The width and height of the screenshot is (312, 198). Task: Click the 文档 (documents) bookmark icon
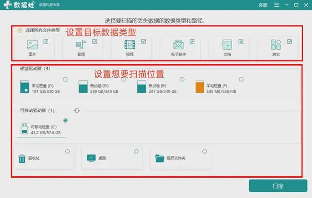227,45
